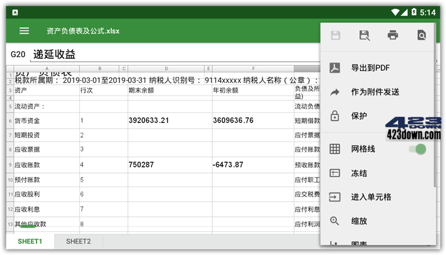Select column B header
446x255 pixels.
(x=100, y=69)
